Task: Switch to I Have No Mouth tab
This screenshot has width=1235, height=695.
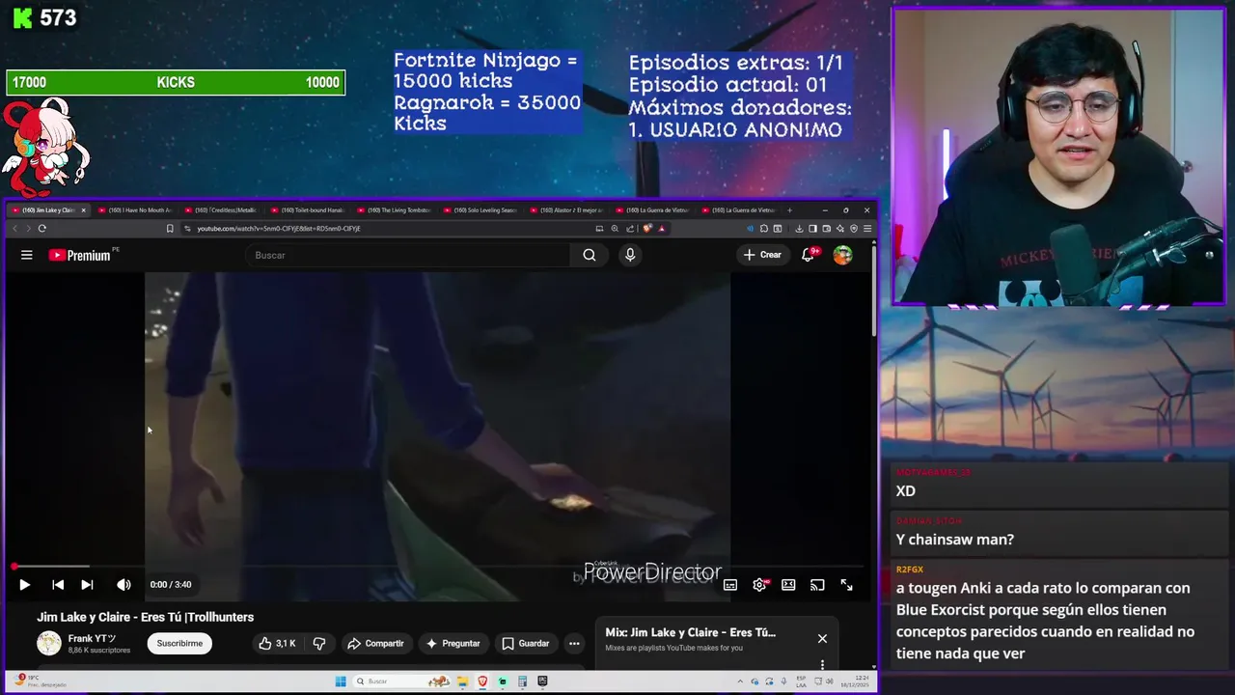Action: point(135,210)
